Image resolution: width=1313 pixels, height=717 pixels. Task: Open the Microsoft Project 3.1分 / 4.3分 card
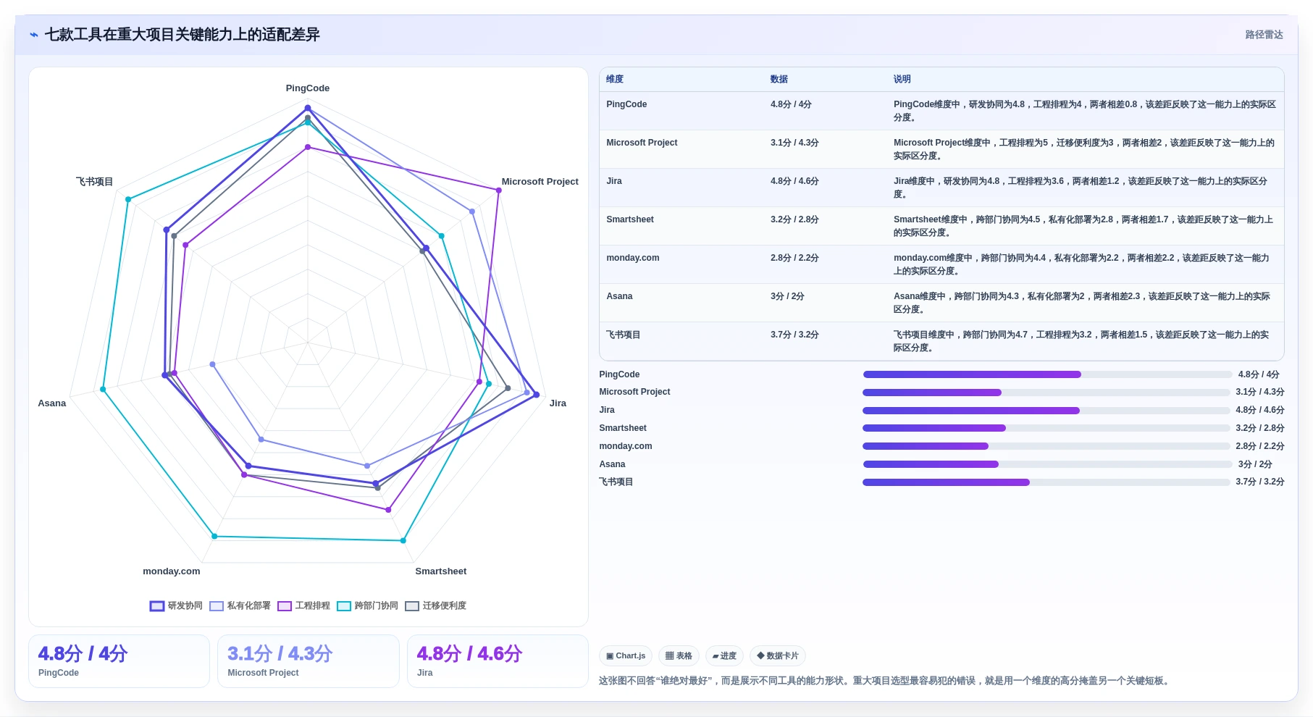309,661
